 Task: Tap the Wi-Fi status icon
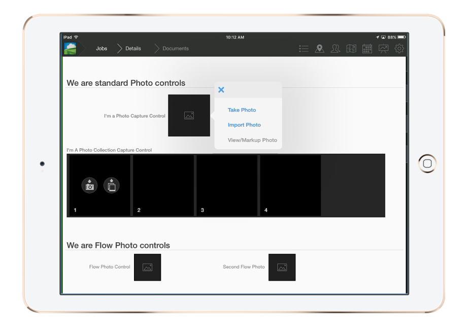point(76,37)
